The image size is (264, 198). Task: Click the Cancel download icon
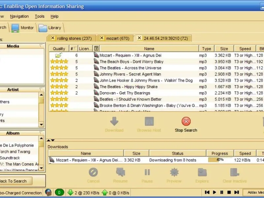93,172
